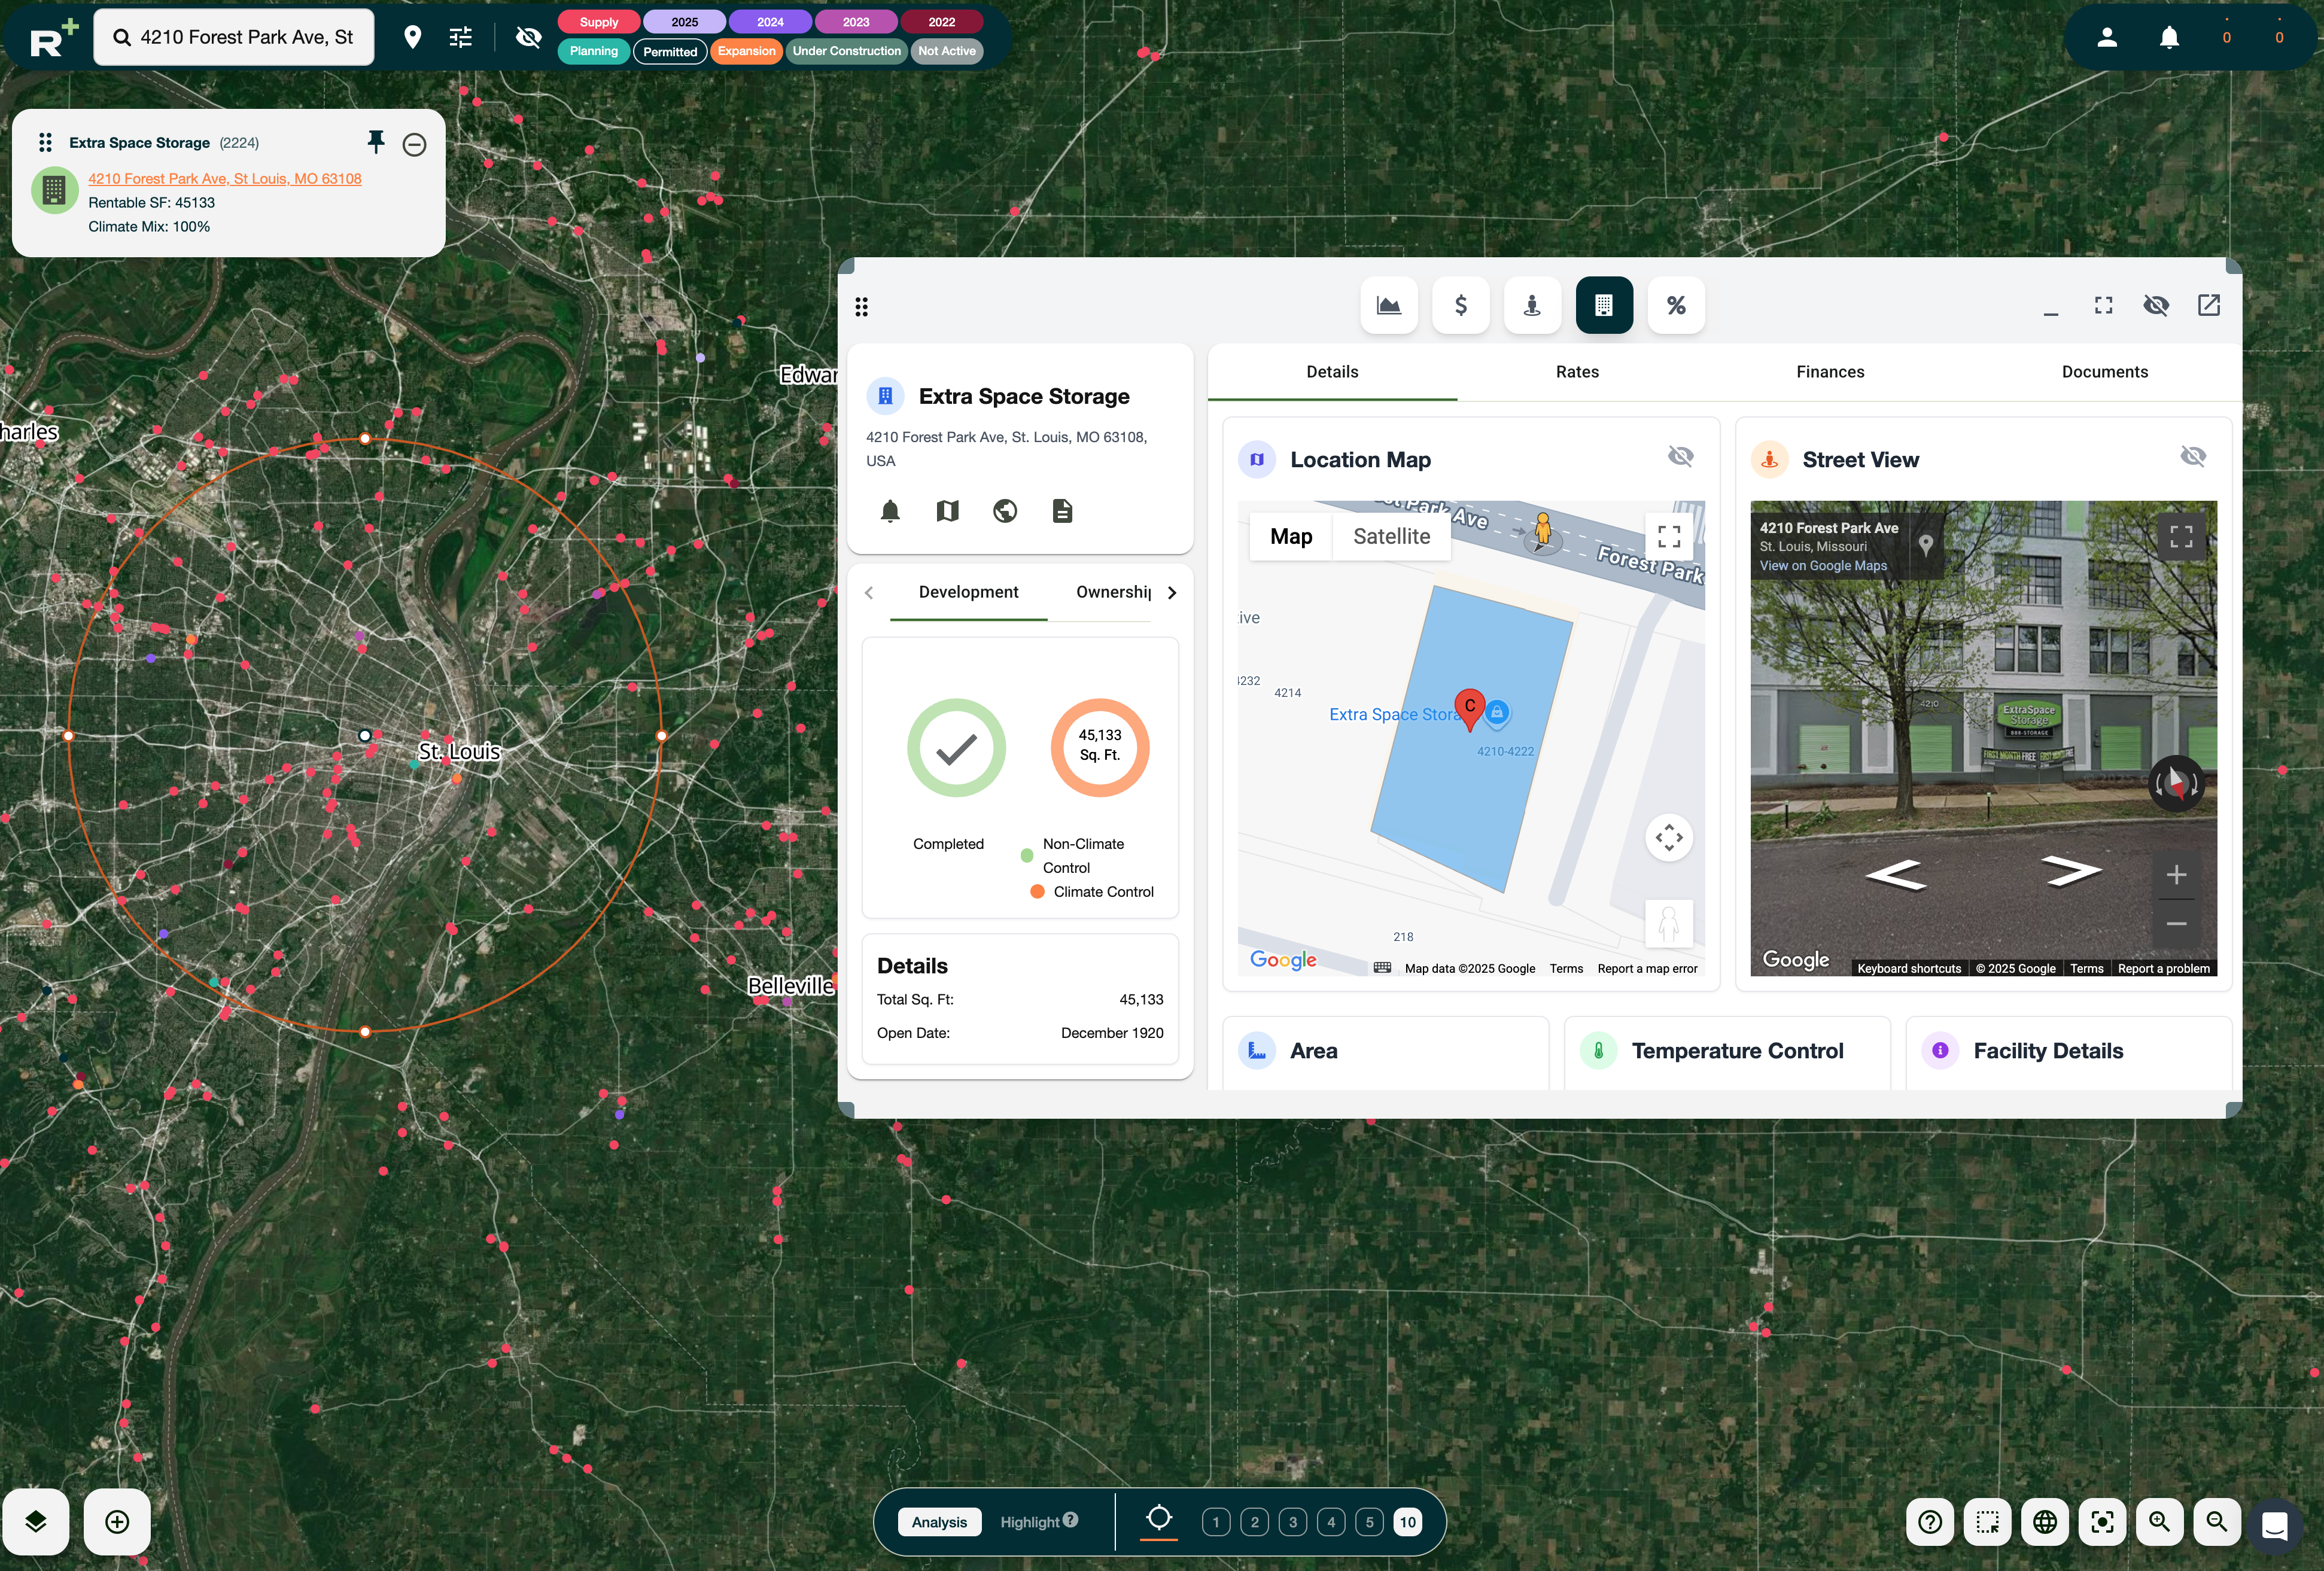Select the street view person icon in toolbar
The height and width of the screenshot is (1571, 2324).
tap(1532, 305)
